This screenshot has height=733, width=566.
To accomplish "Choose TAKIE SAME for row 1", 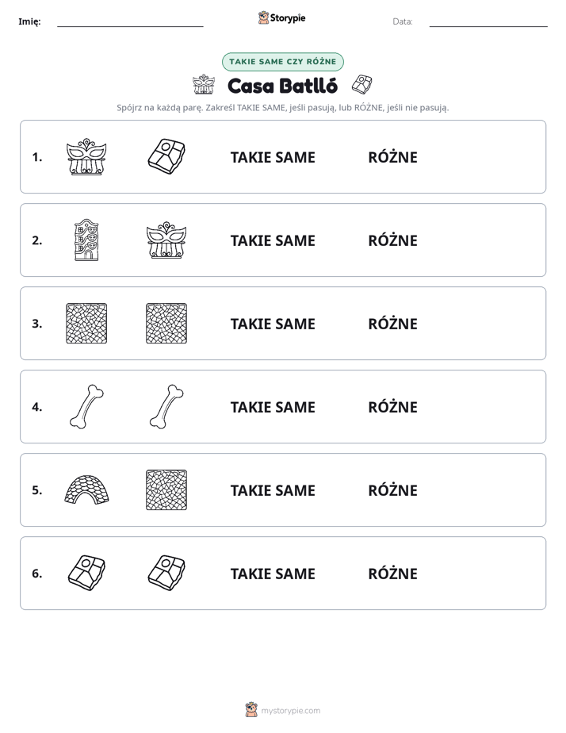I will coord(273,157).
